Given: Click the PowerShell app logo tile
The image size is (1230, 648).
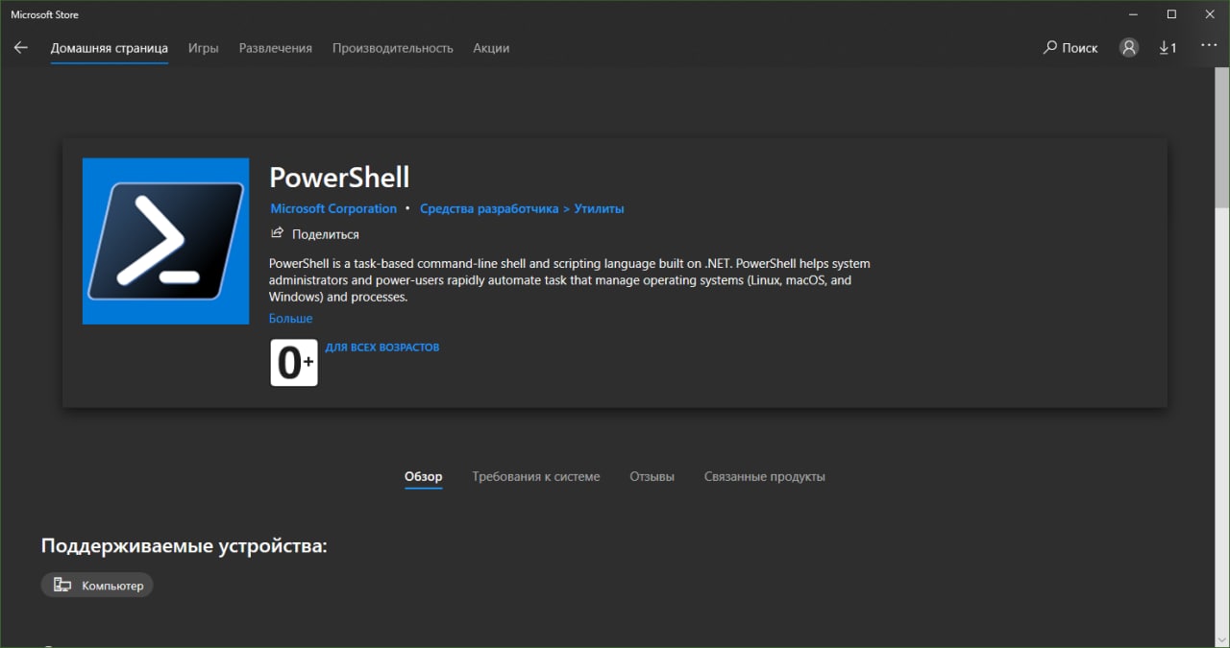Looking at the screenshot, I should [165, 241].
